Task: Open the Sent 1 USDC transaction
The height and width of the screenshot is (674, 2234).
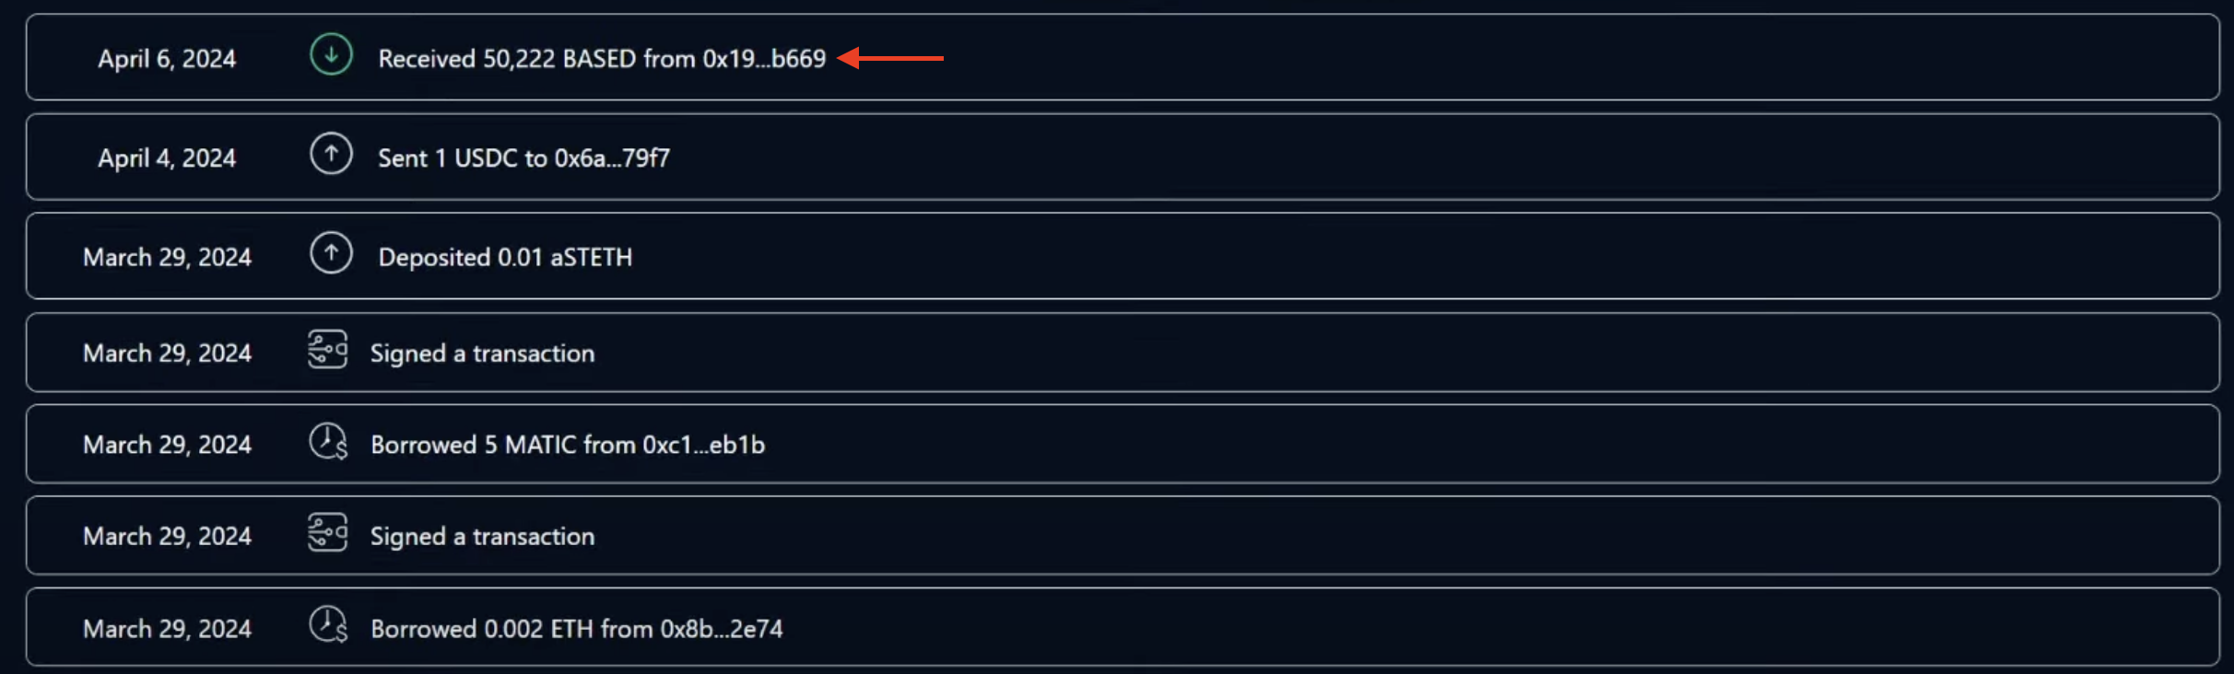Action: [x=1123, y=157]
